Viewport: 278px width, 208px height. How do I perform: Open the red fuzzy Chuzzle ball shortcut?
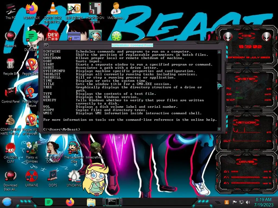[11, 152]
